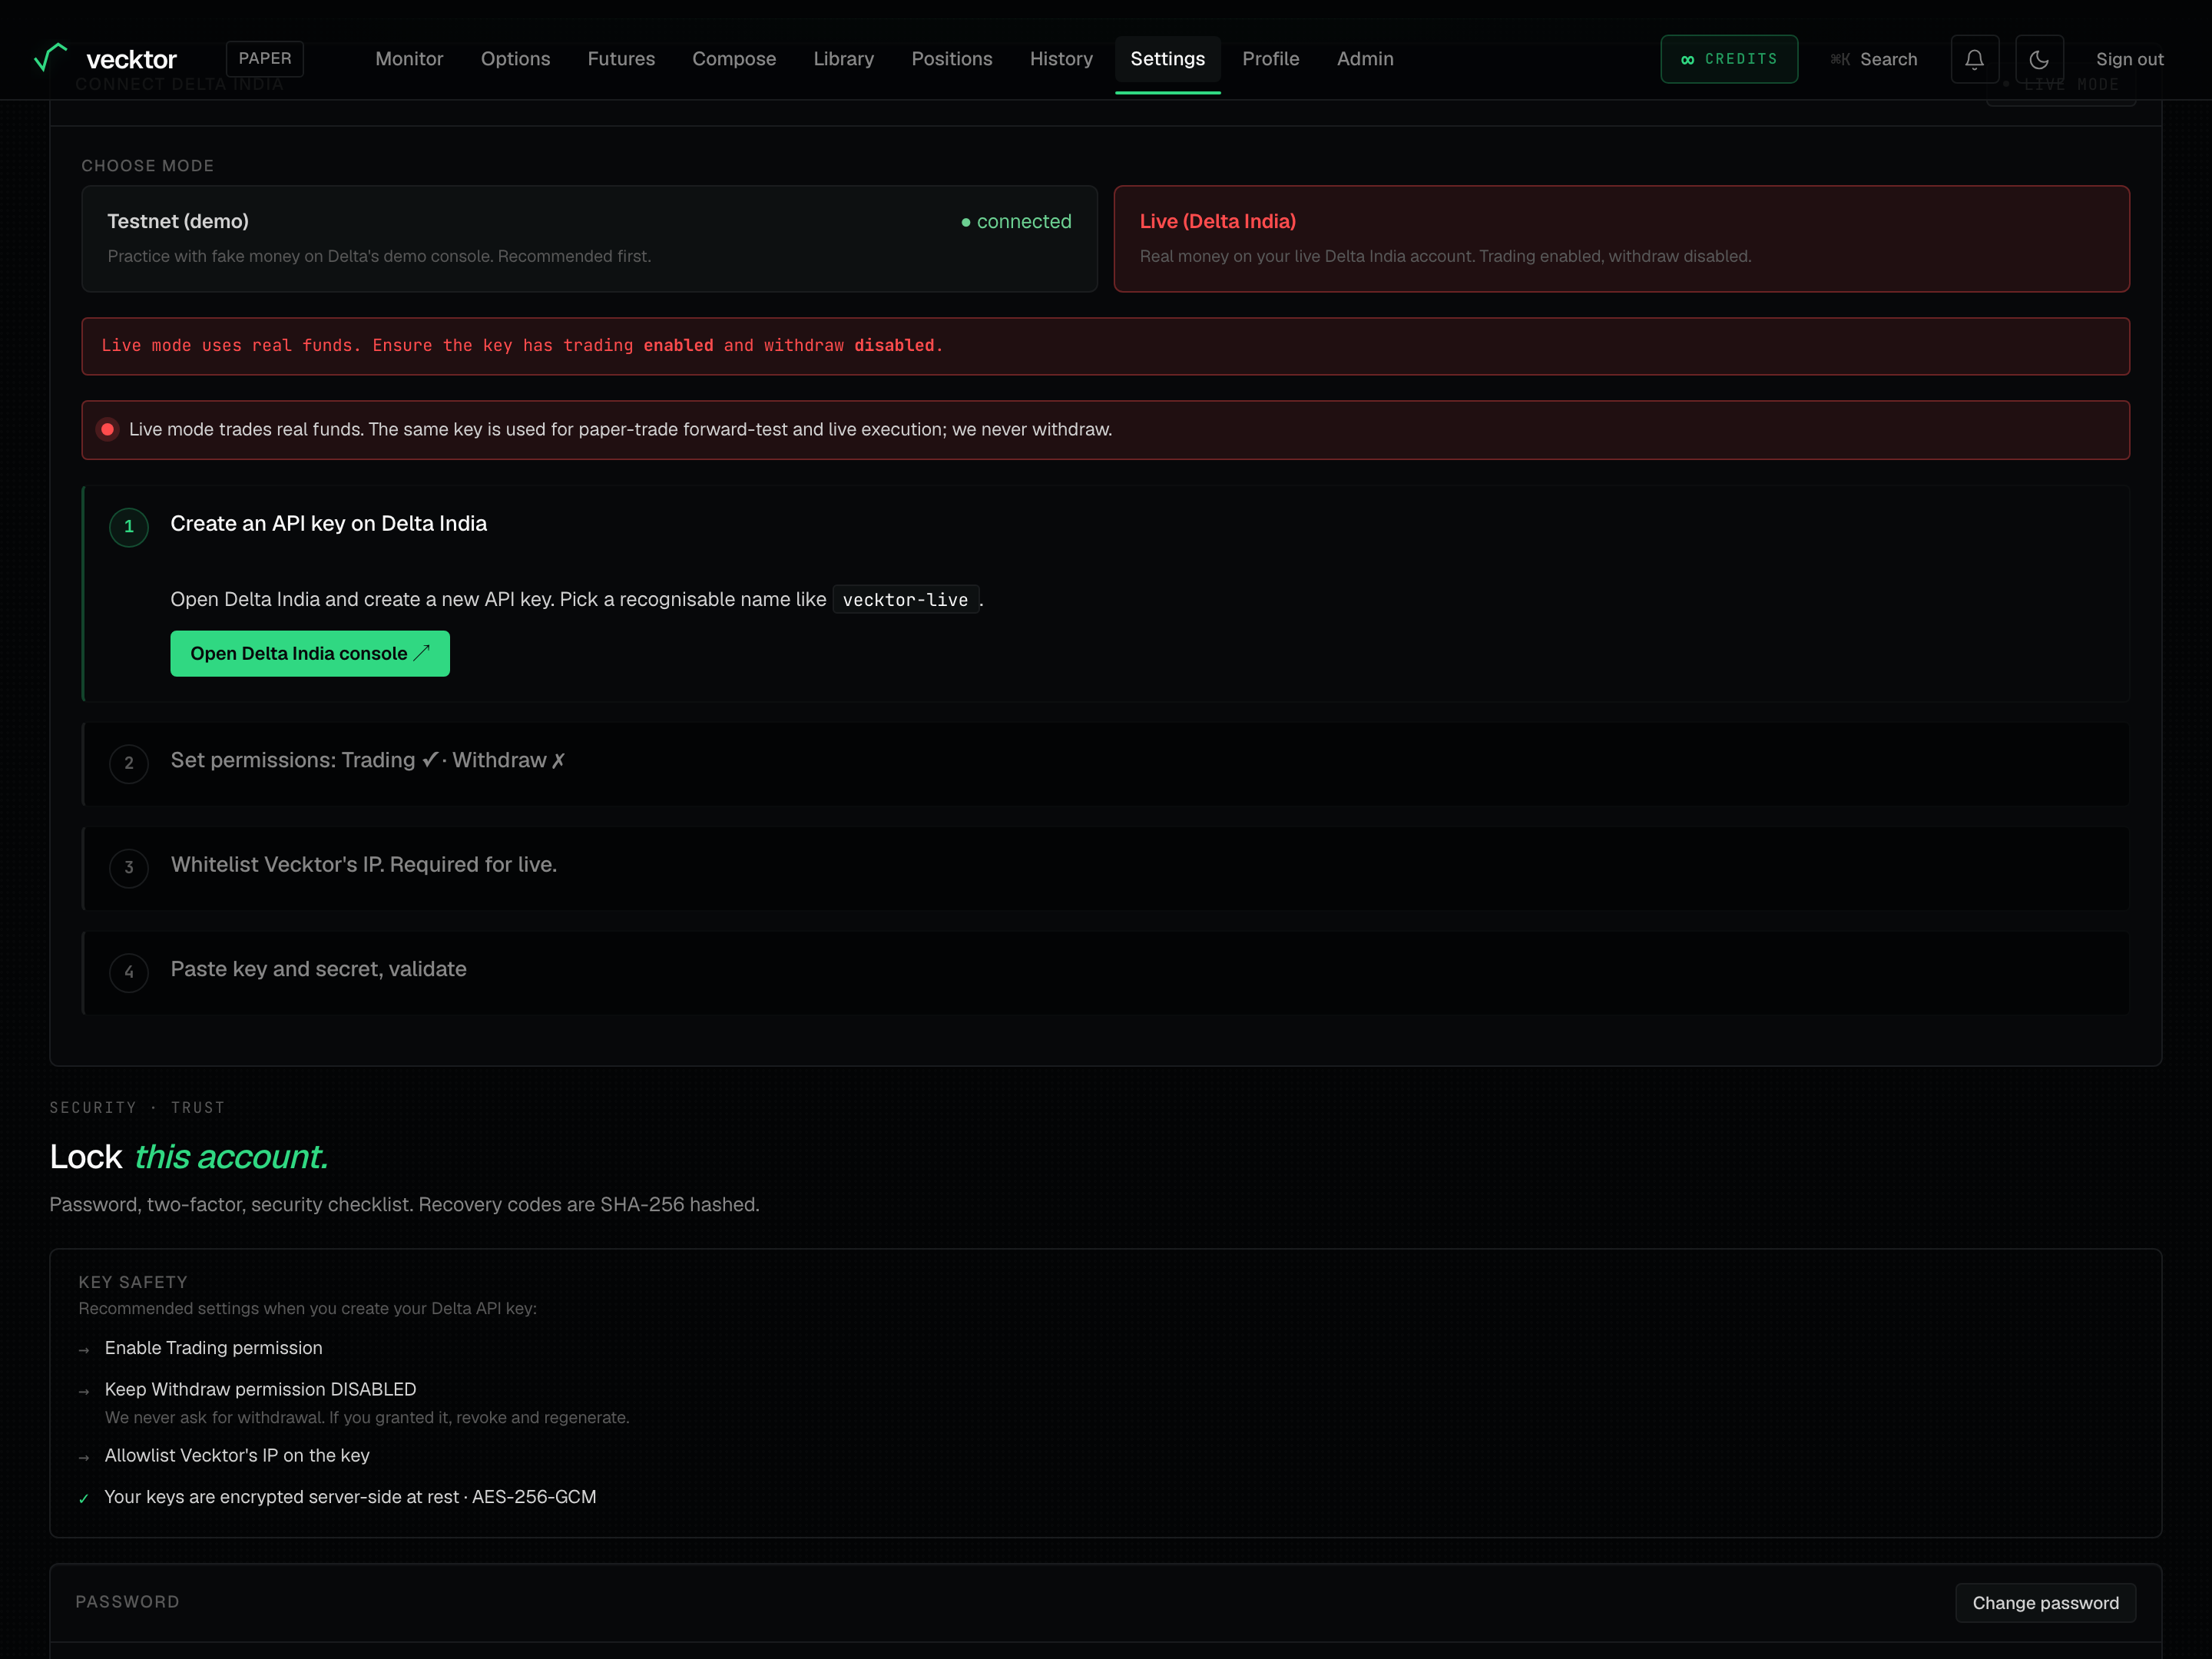The width and height of the screenshot is (2212, 1659).
Task: Click the Change password button
Action: (2045, 1602)
